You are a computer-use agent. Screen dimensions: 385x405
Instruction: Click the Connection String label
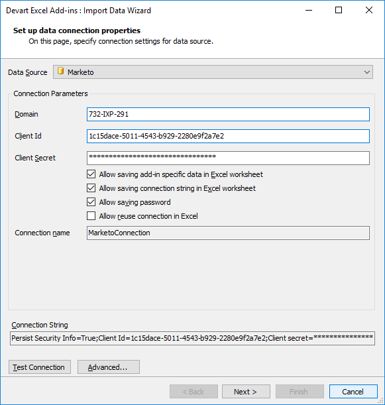(40, 325)
